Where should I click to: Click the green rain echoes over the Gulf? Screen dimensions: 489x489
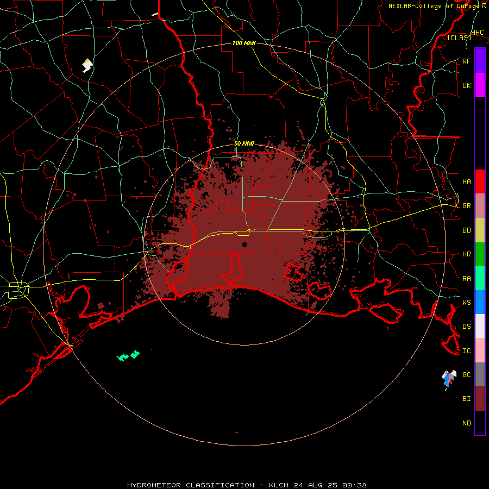(x=128, y=355)
